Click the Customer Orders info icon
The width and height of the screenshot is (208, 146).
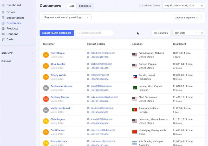pyautogui.click(x=140, y=5)
